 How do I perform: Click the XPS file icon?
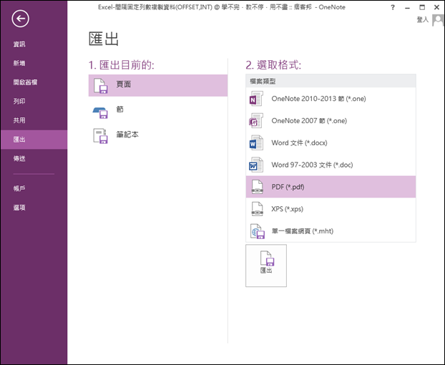257,209
